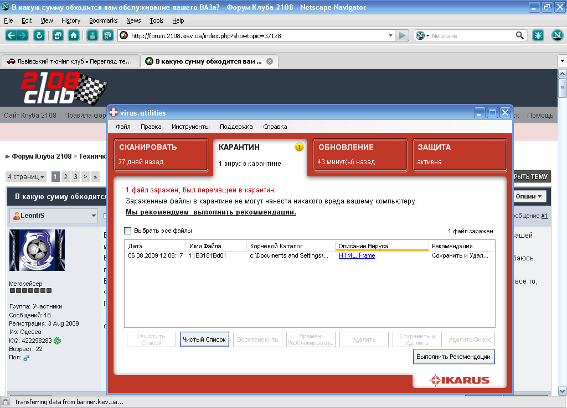The width and height of the screenshot is (567, 408).
Task: Go back using the Netscape back arrow
Action: point(11,35)
